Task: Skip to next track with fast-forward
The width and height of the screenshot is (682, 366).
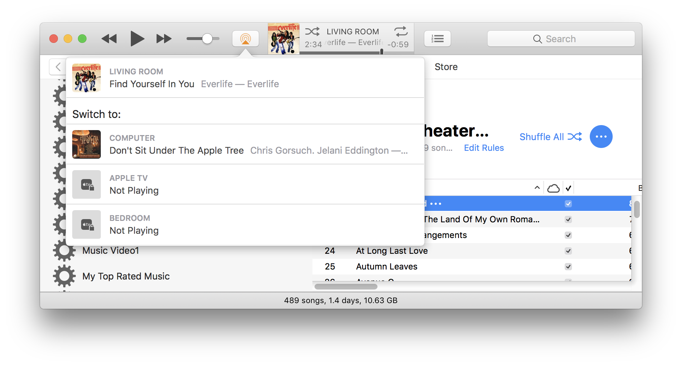Action: click(x=164, y=39)
